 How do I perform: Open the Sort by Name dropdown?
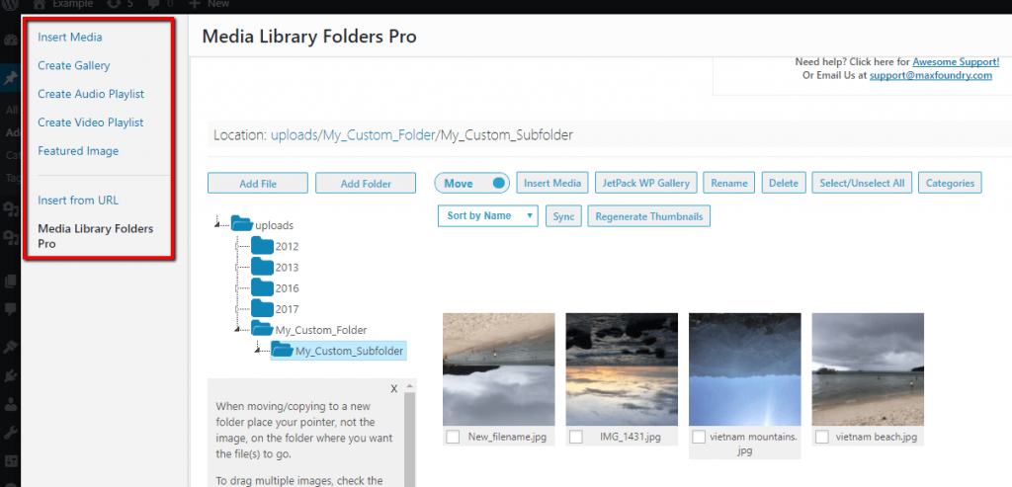pyautogui.click(x=487, y=216)
